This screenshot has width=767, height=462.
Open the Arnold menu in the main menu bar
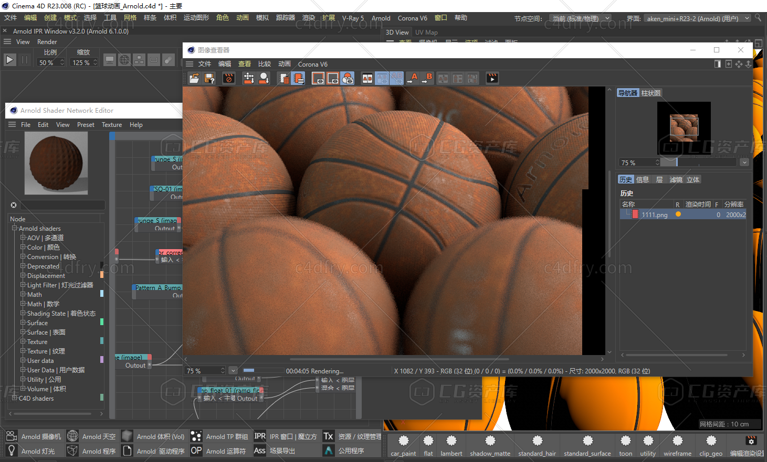coord(381,18)
